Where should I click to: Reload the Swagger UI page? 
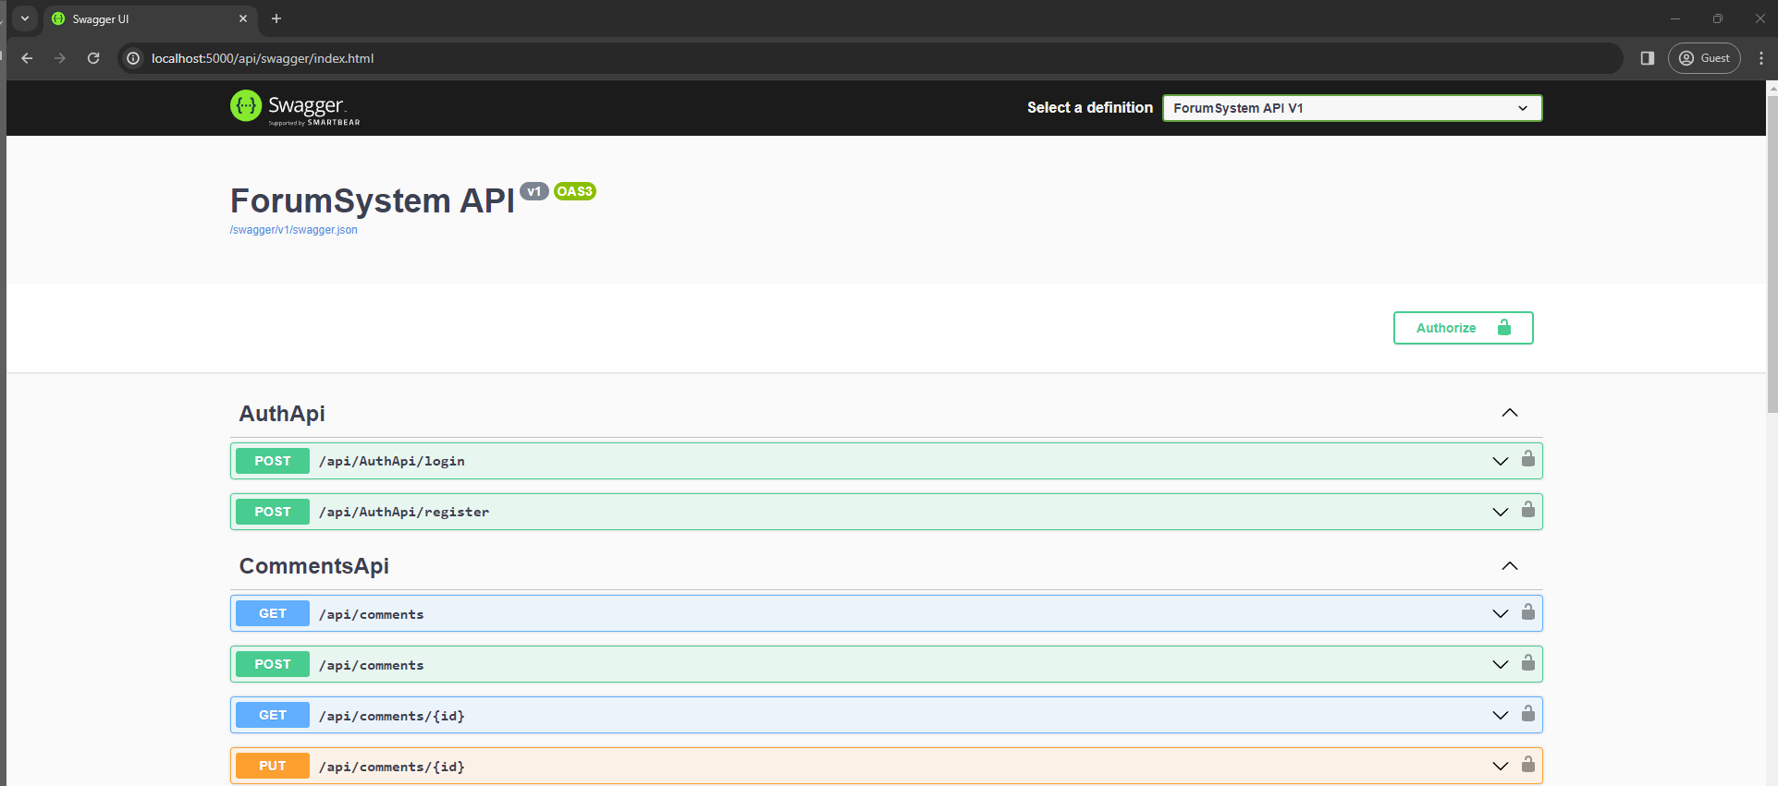coord(93,58)
